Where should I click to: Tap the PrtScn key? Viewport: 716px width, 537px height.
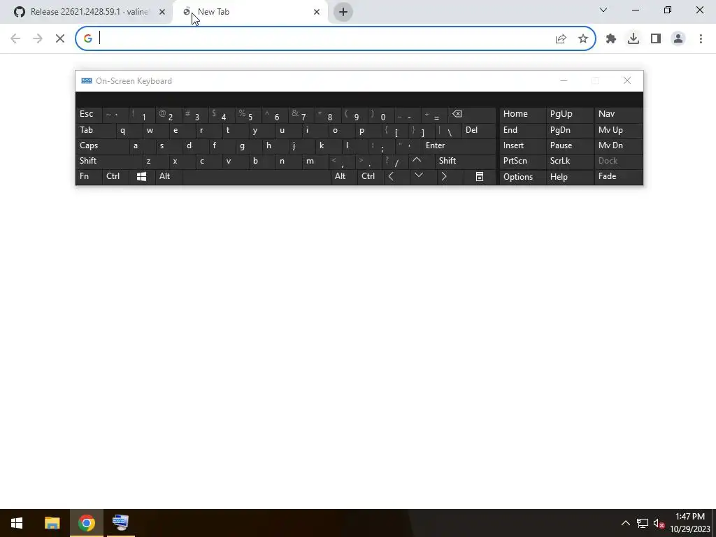[x=523, y=161]
